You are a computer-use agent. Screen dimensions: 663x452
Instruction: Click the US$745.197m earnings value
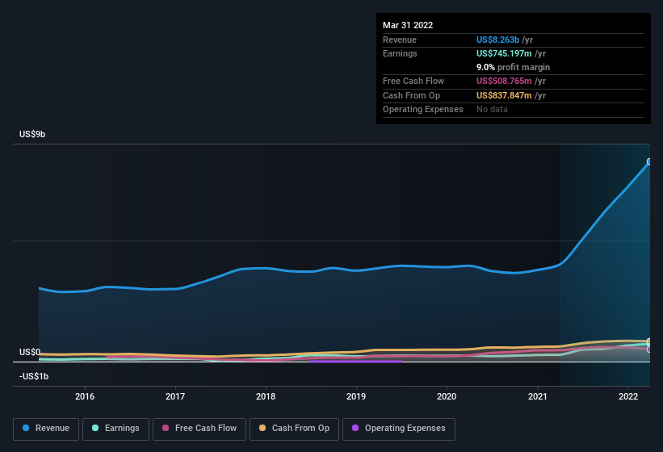[504, 53]
